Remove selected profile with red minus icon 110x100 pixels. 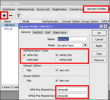[11, 15]
